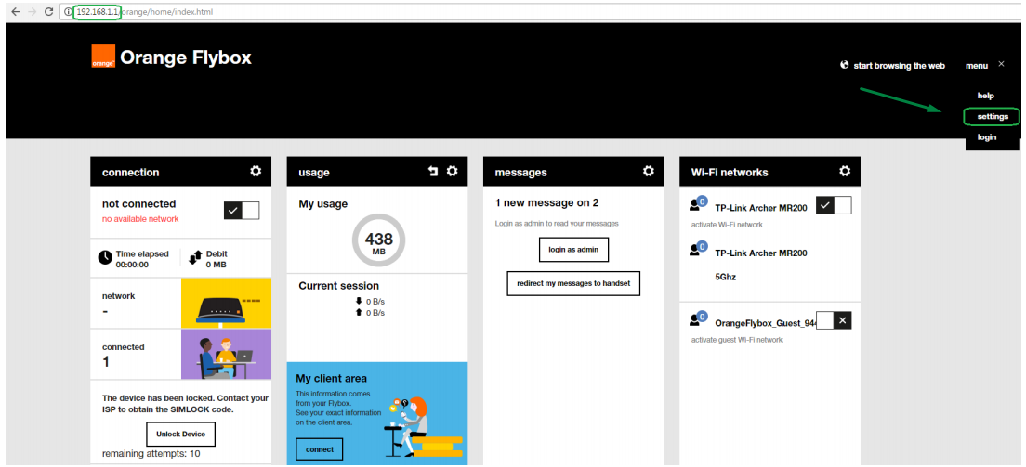Click the 'no available network' warning text
Image resolution: width=1026 pixels, height=467 pixels.
click(x=140, y=219)
